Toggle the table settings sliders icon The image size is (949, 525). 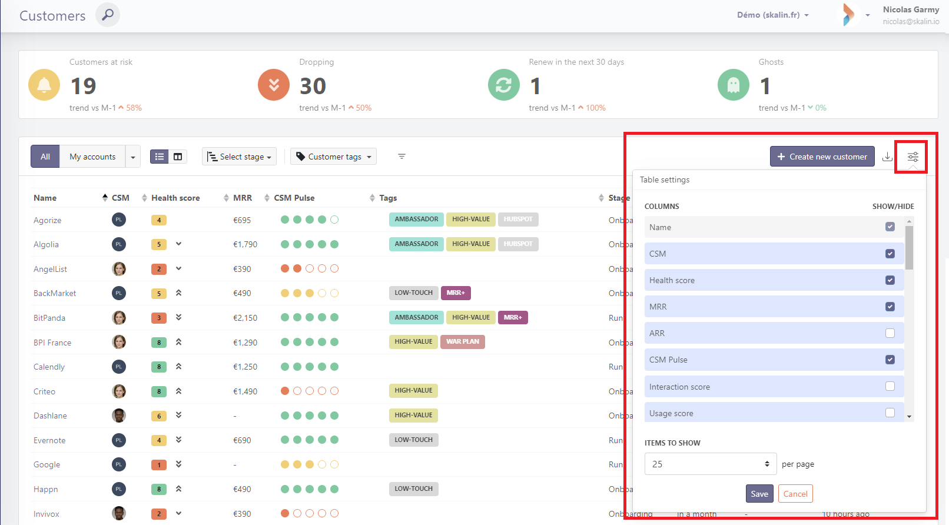click(x=912, y=157)
